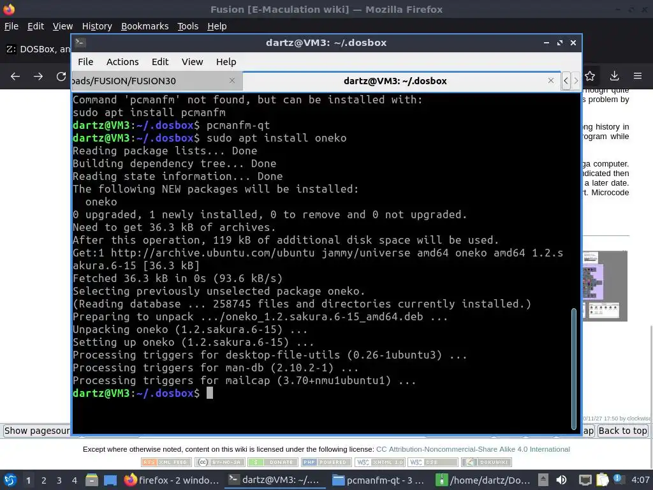653x490 pixels.
Task: Open the wiki screenshot thumbnail image
Action: point(605,286)
